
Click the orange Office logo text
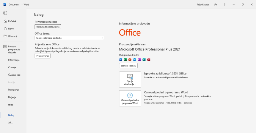click(x=130, y=33)
